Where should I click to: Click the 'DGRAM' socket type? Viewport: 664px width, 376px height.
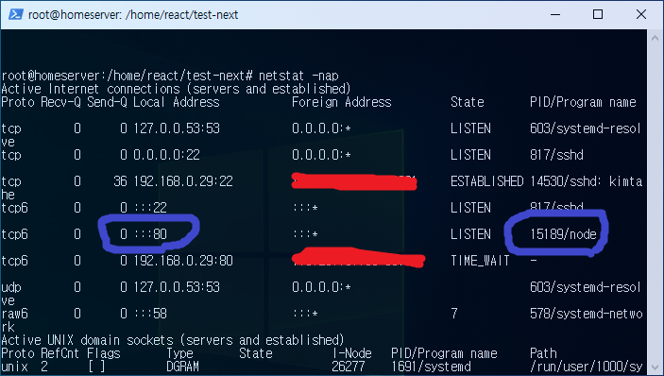[x=182, y=367]
